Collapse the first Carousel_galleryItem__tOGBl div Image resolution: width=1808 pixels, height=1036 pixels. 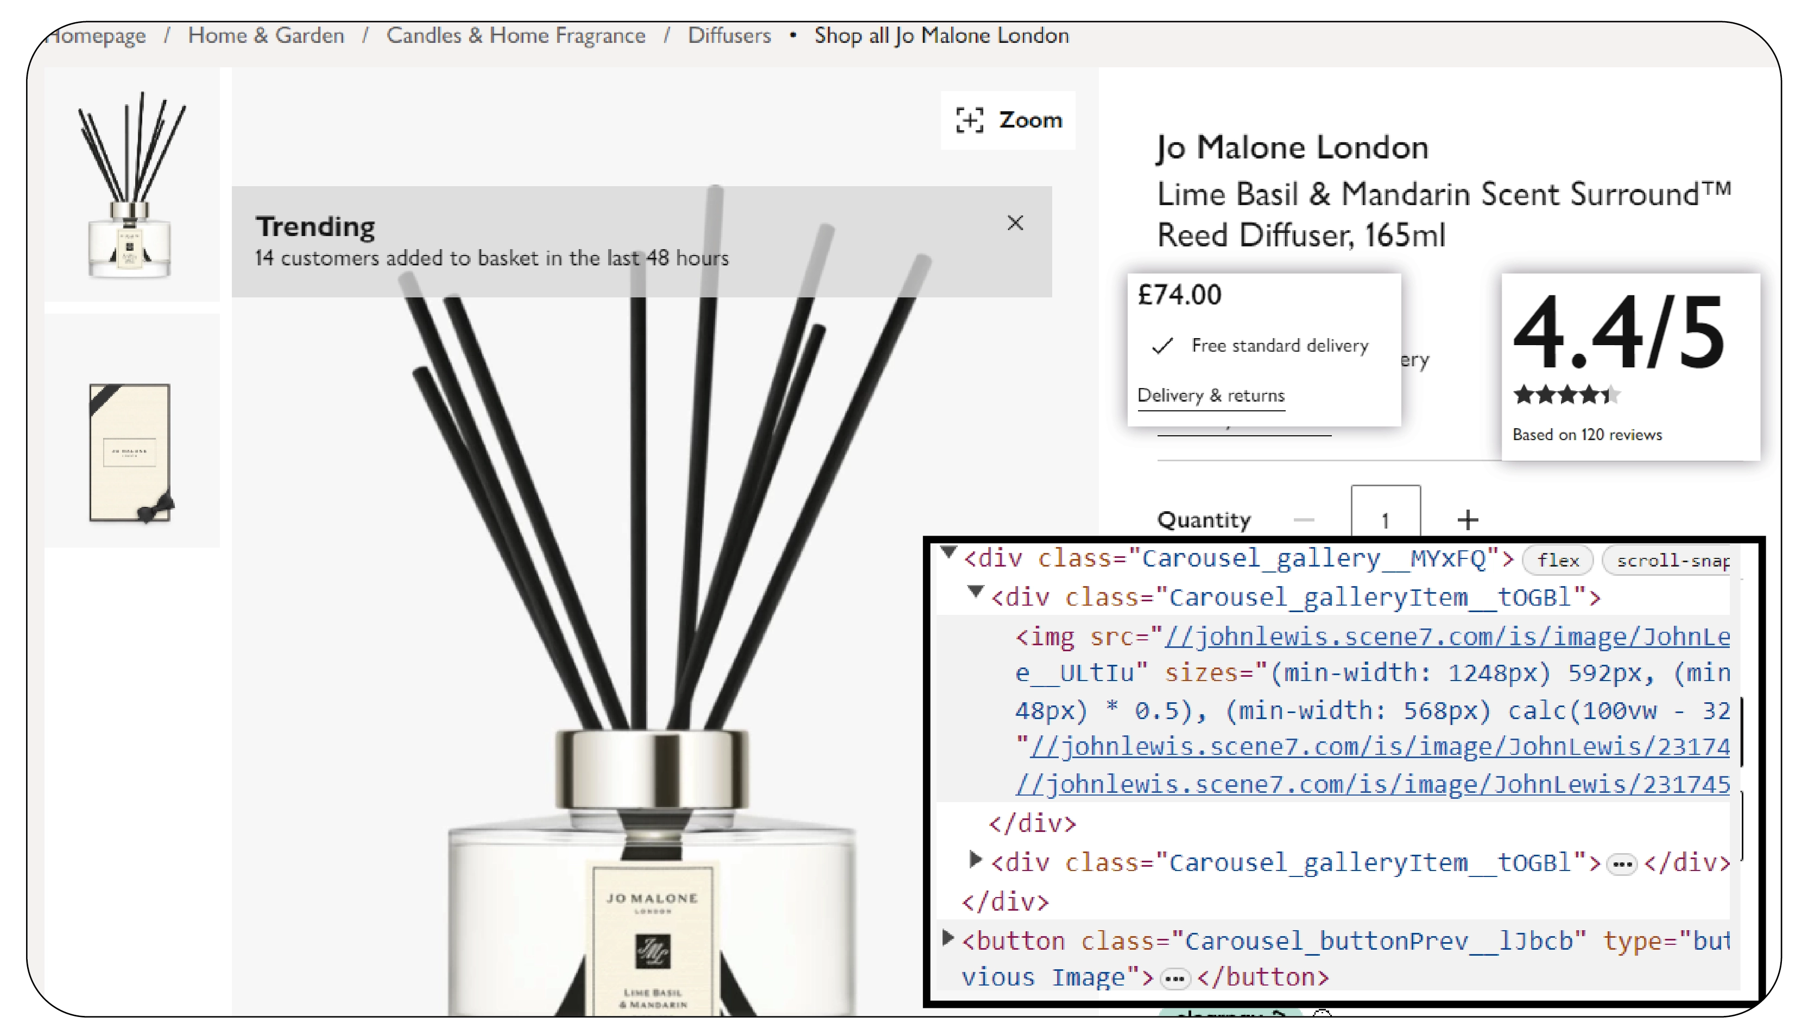975,592
